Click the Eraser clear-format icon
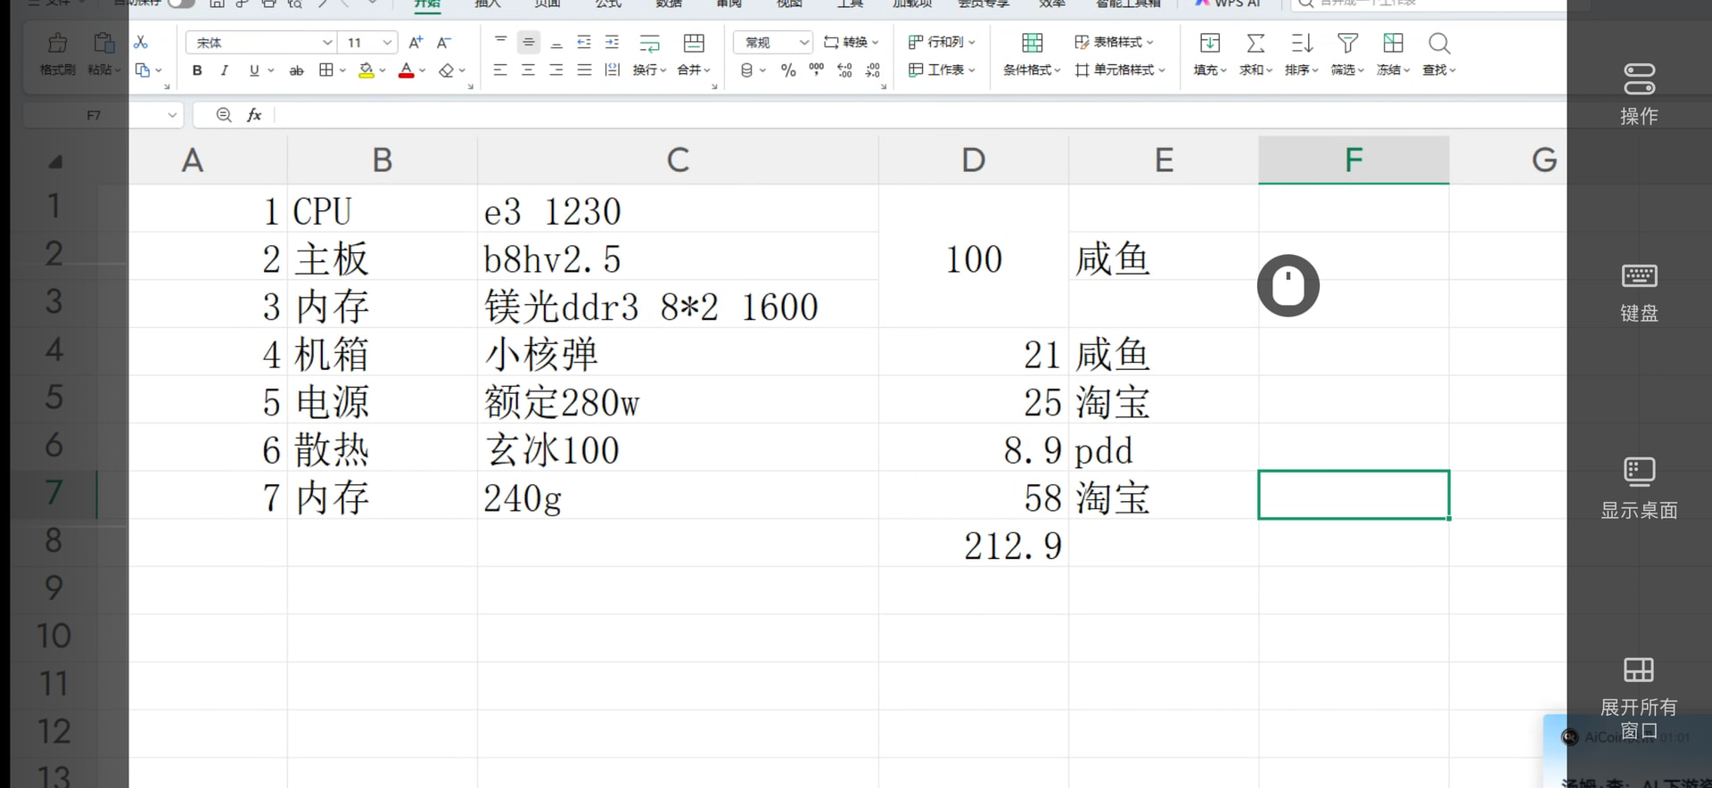The image size is (1712, 788). [x=447, y=70]
